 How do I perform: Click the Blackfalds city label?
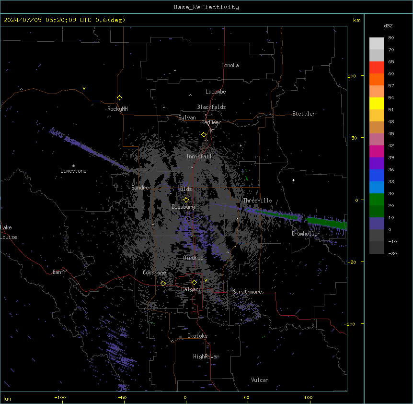coord(211,107)
